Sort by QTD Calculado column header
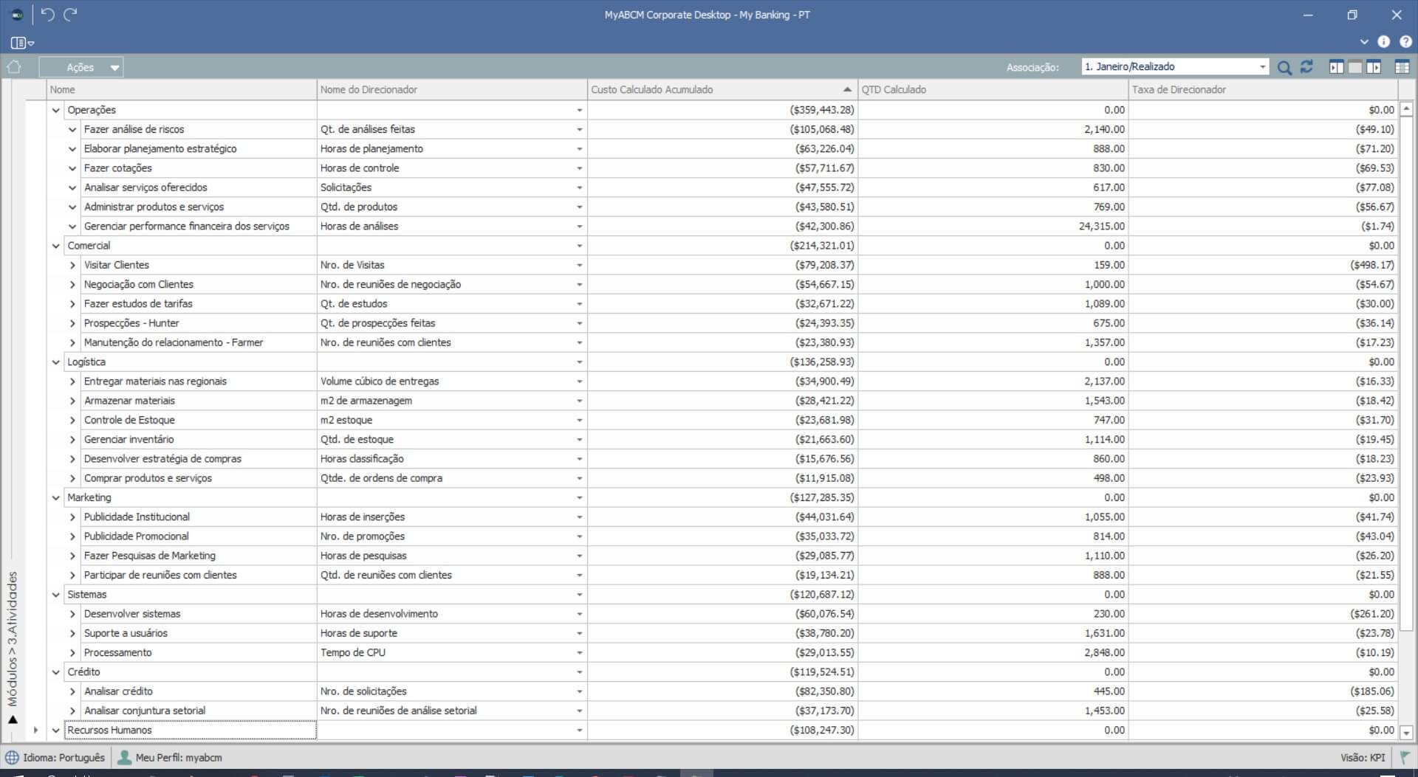The height and width of the screenshot is (777, 1418). click(993, 89)
